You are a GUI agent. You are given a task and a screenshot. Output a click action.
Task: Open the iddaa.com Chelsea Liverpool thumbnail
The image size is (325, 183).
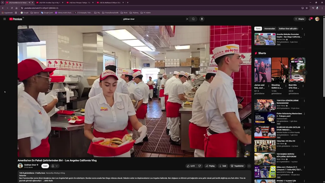[265, 172]
